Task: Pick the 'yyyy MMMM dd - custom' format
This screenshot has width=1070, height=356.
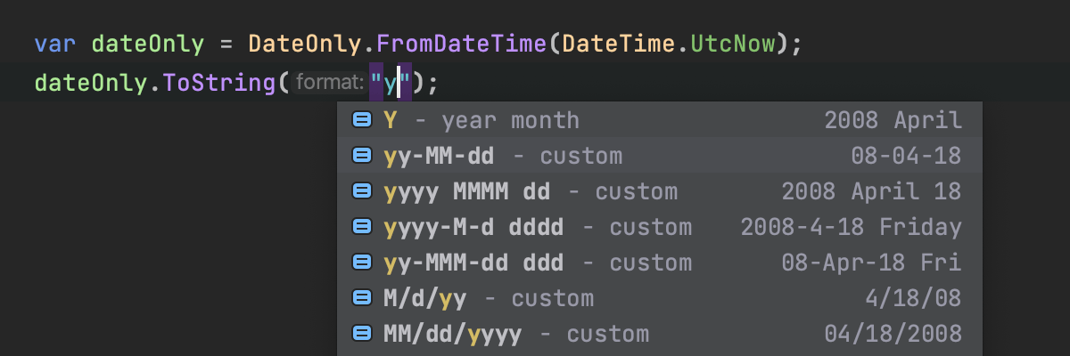Action: click(531, 191)
